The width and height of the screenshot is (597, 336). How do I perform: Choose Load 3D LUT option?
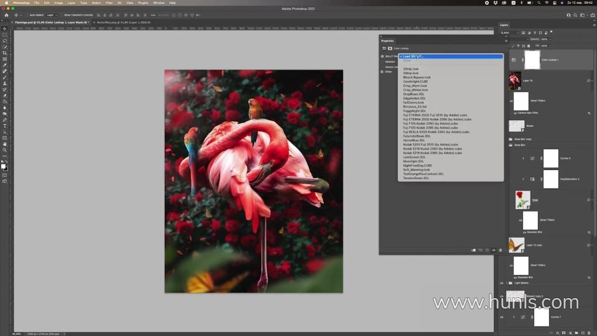click(x=414, y=57)
